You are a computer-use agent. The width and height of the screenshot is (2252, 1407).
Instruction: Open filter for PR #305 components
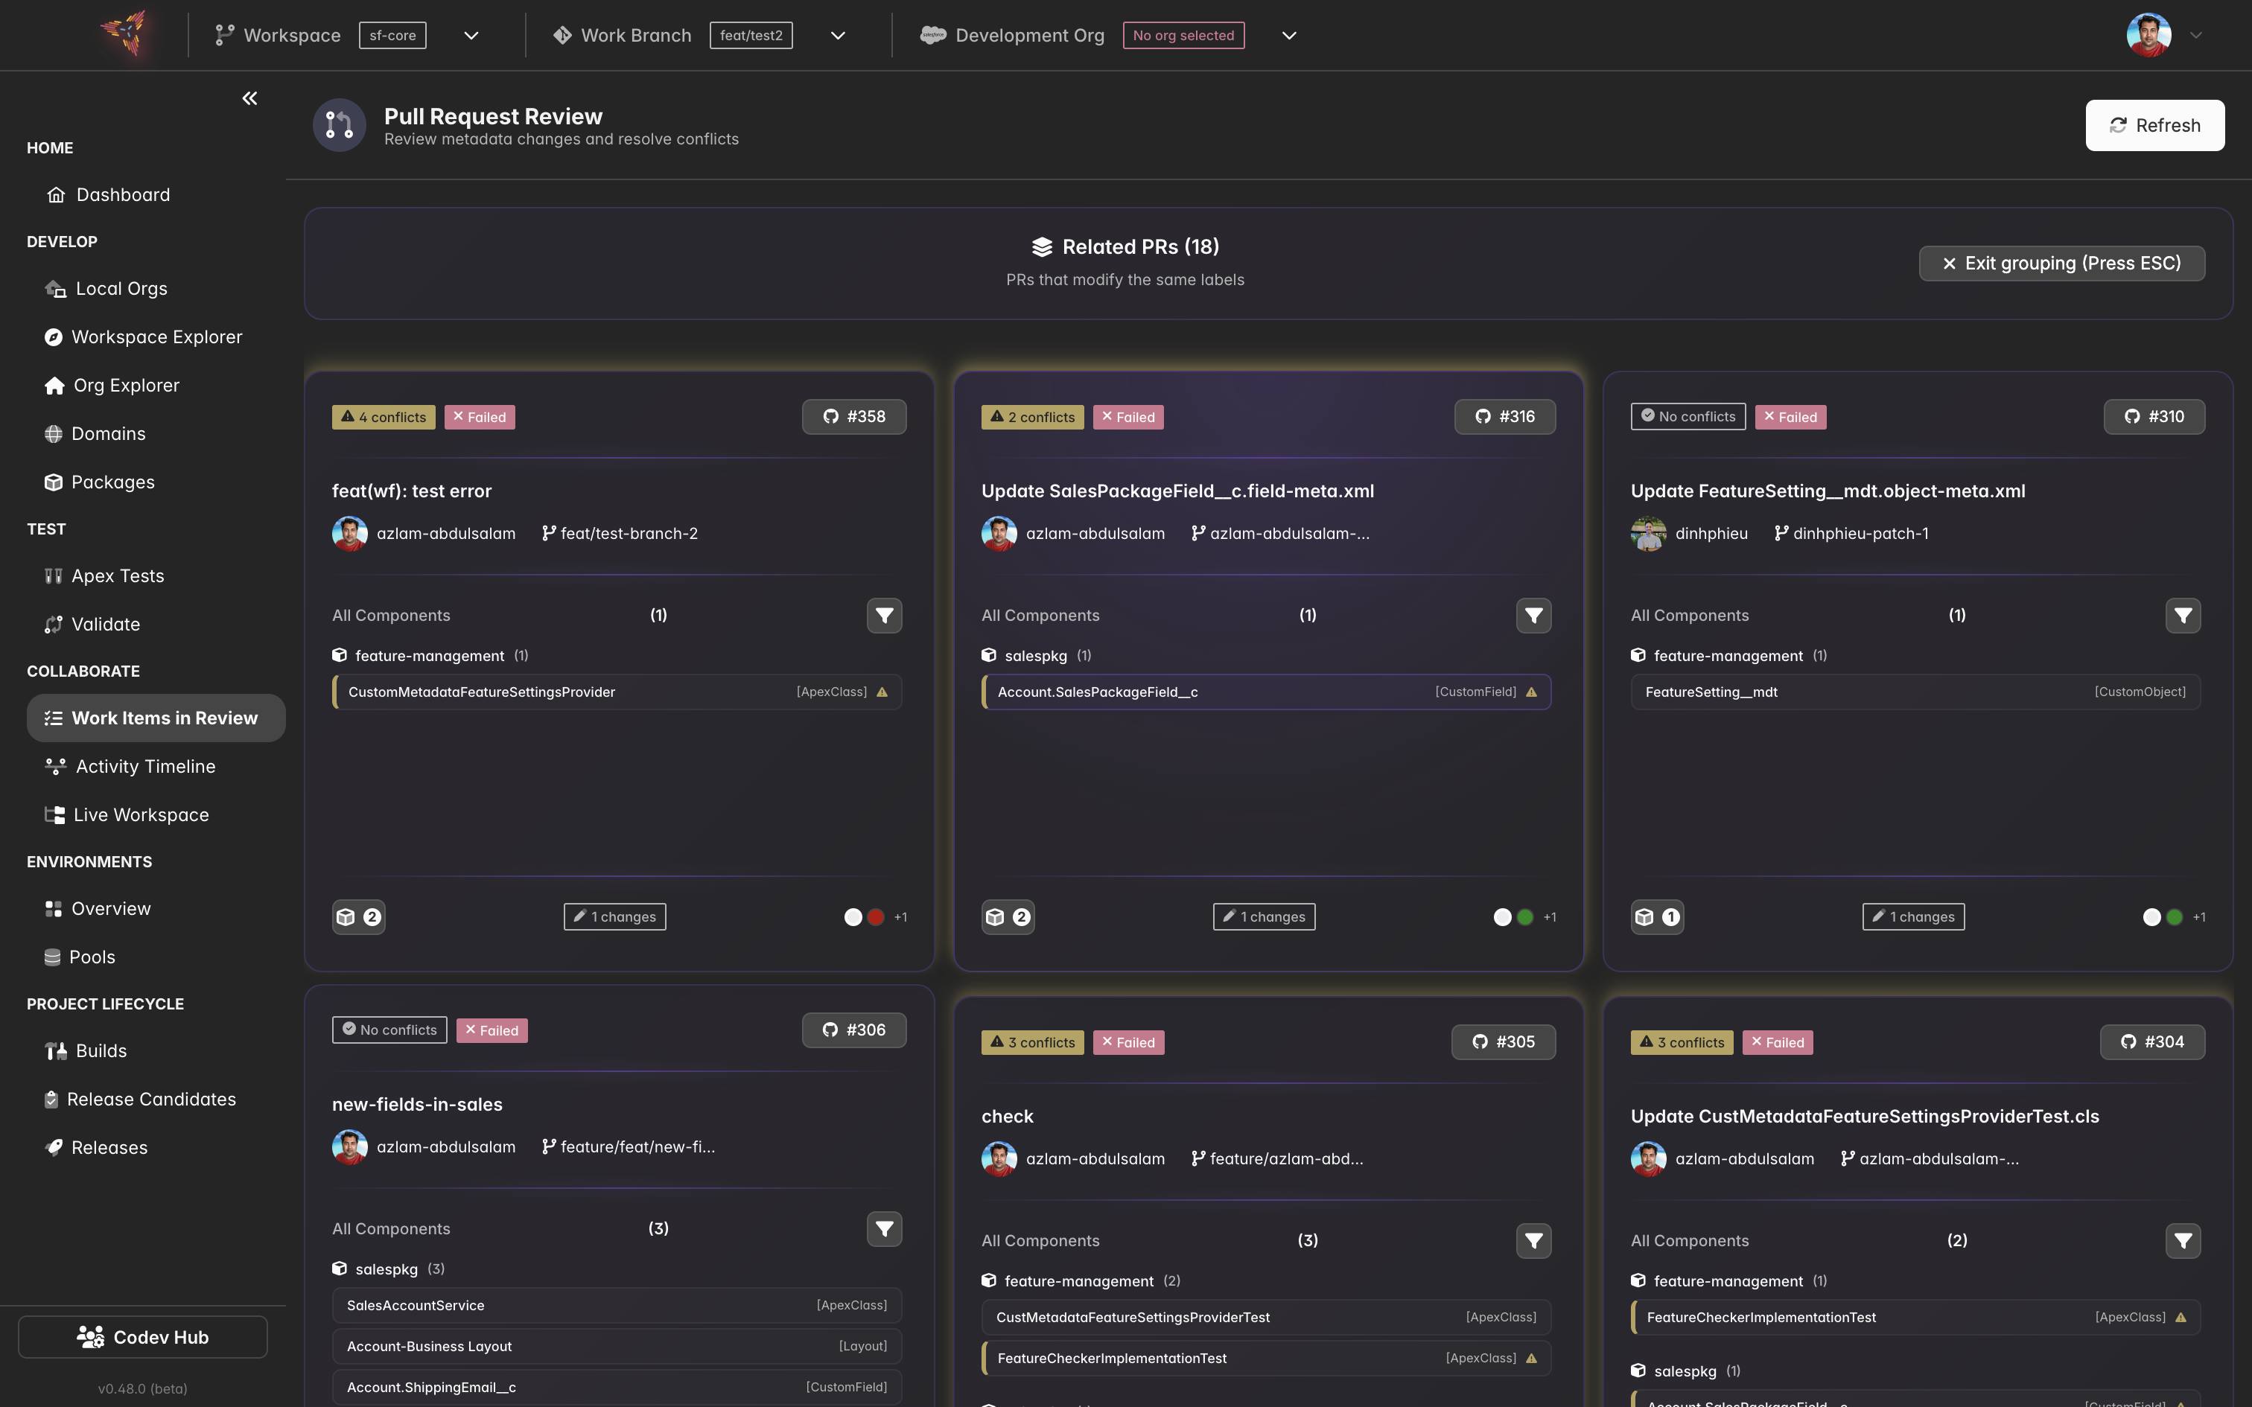[x=1533, y=1240]
